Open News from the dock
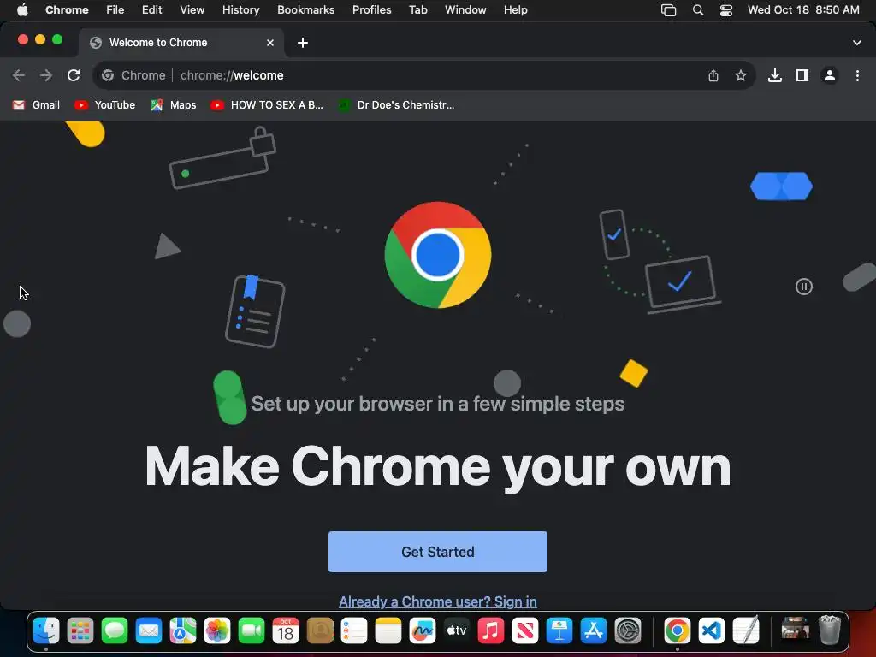The height and width of the screenshot is (657, 876). (525, 631)
